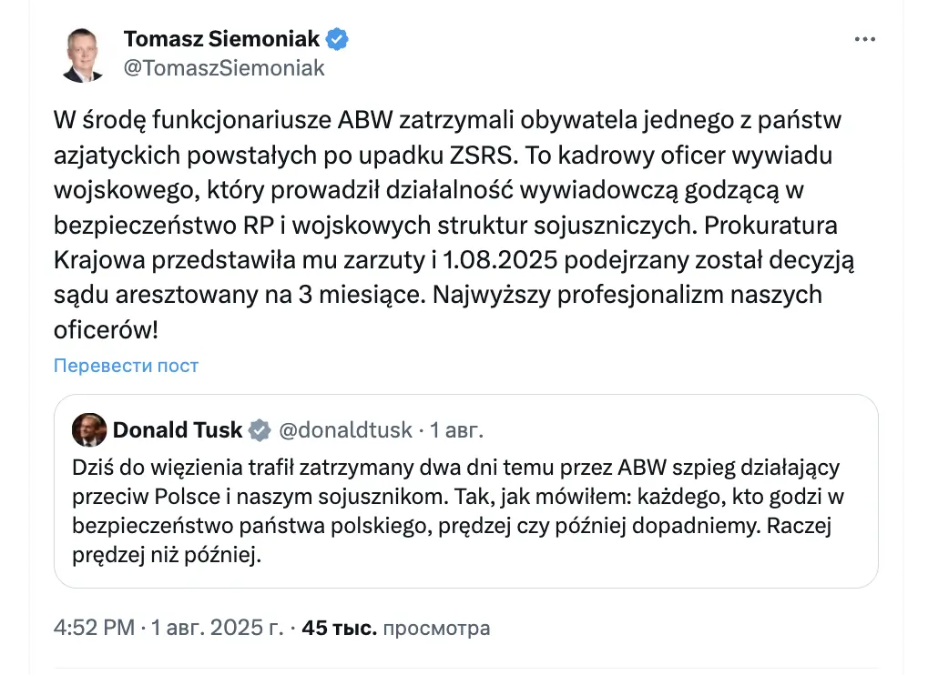Click the Donald Tusk name in quoted post

[178, 429]
